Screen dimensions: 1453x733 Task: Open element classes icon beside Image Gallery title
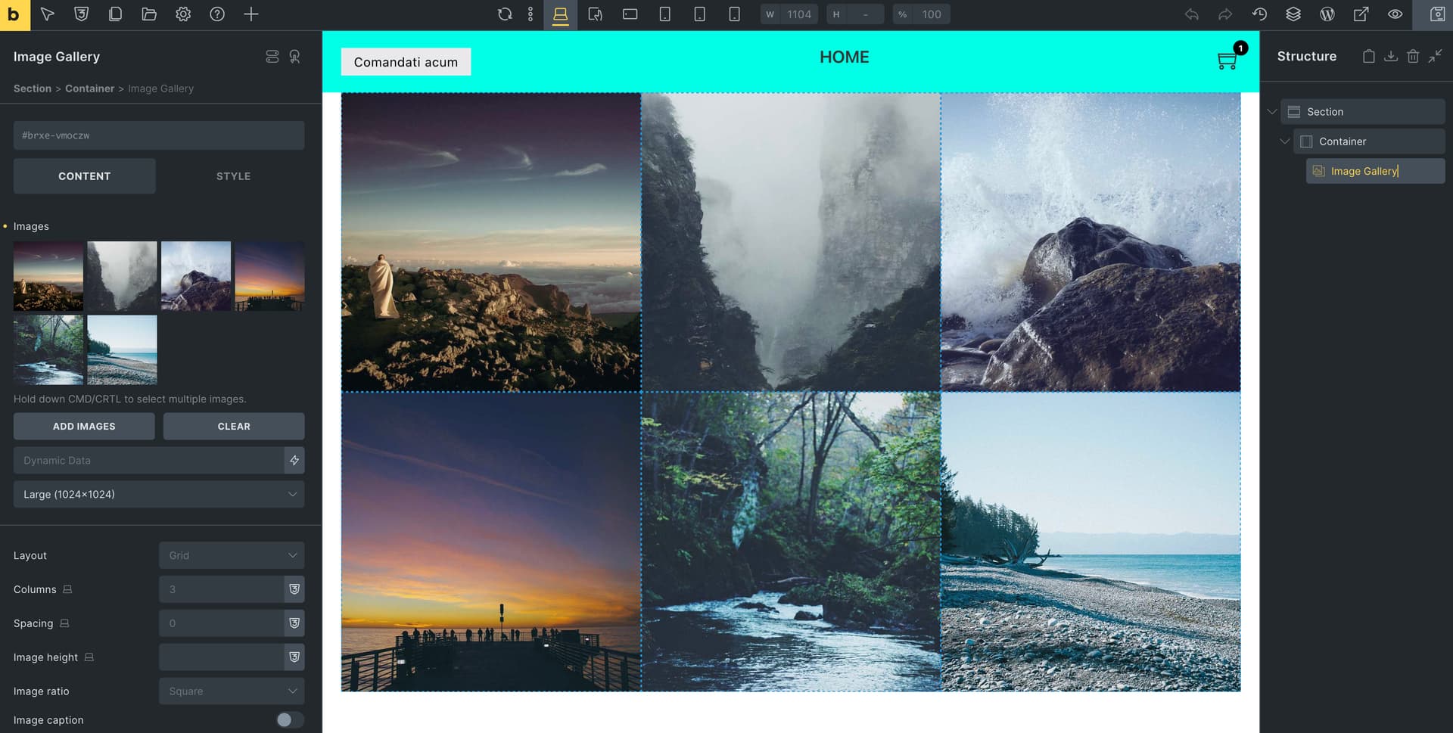[272, 57]
